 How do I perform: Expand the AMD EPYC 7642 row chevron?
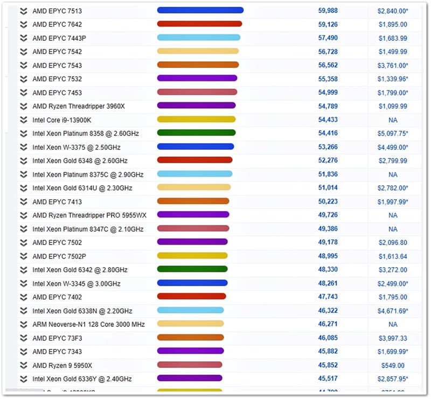(x=24, y=24)
